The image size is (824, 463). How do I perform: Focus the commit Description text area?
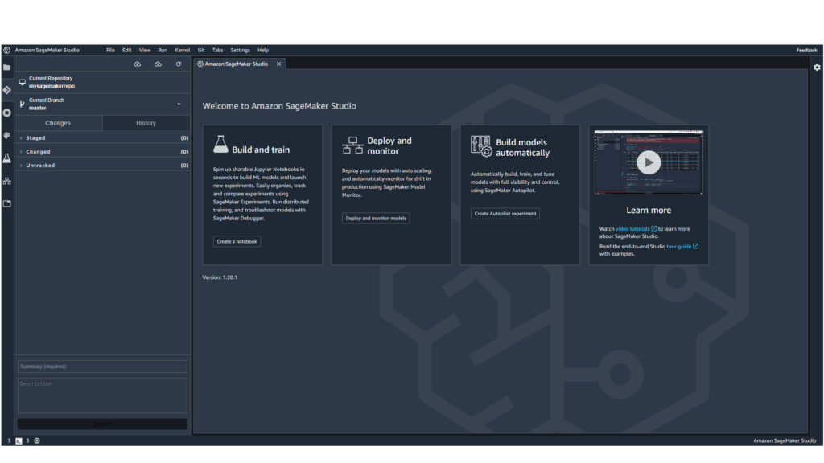pyautogui.click(x=102, y=395)
